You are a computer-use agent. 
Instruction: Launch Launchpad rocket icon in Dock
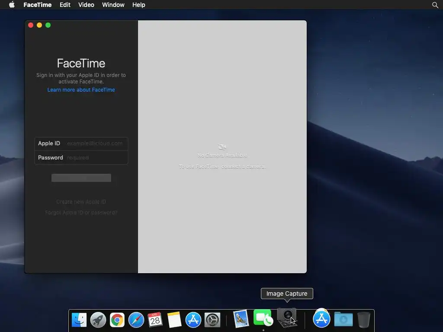pos(98,320)
